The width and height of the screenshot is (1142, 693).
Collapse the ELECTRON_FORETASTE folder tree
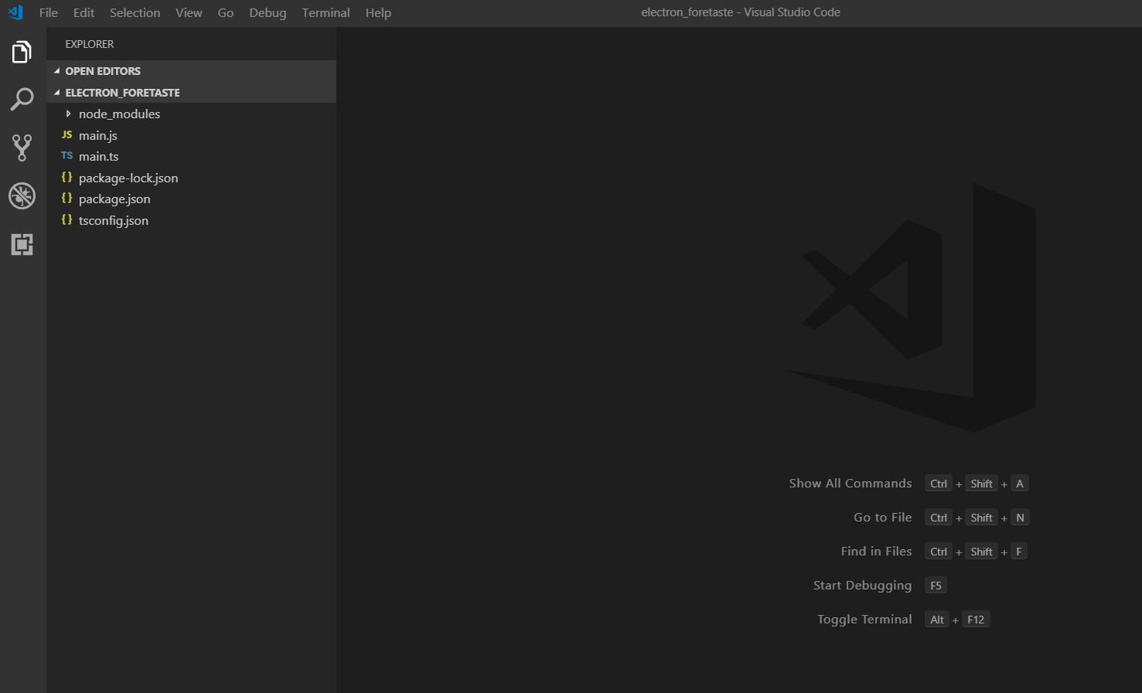click(x=55, y=92)
